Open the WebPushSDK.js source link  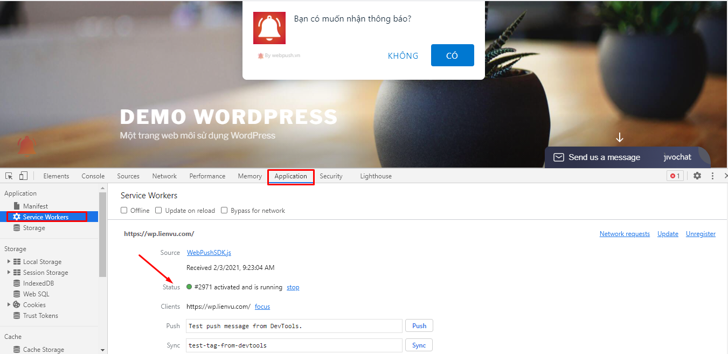click(209, 253)
